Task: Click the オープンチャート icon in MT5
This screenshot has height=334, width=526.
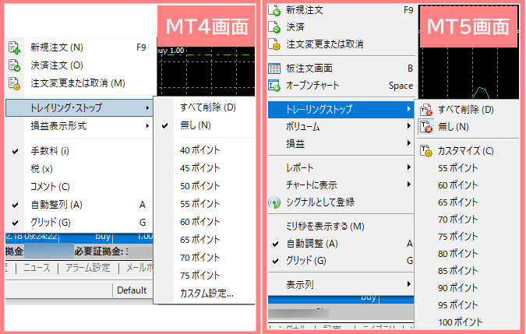Action: [x=274, y=86]
